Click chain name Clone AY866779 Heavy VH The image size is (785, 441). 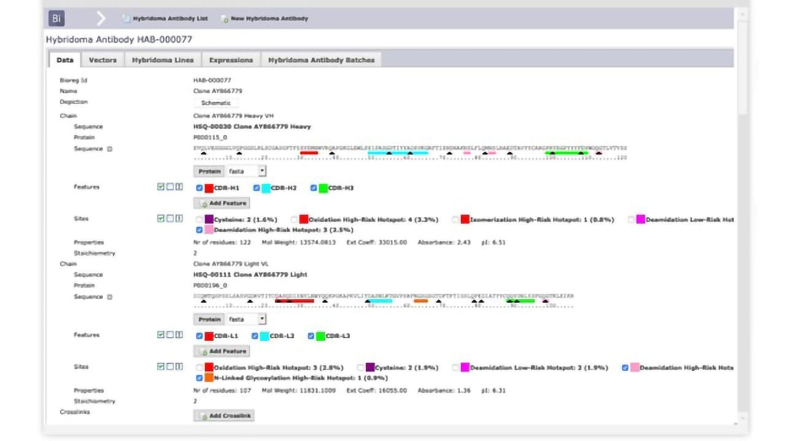point(233,116)
